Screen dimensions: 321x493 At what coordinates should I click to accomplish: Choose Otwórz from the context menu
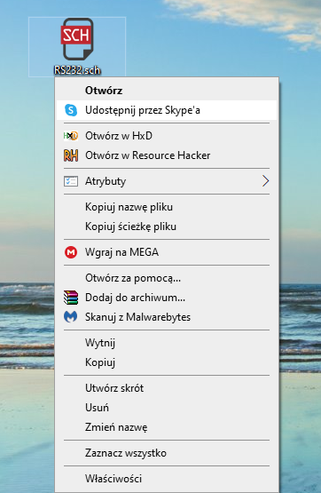(167, 91)
